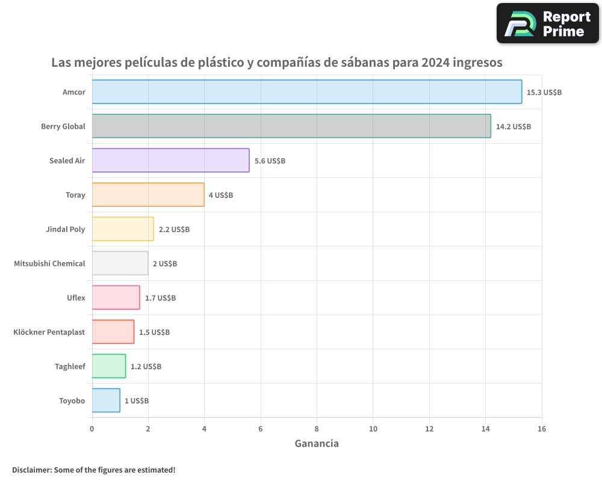Click the Toyobo axis label
This screenshot has height=481, width=602.
72,400
